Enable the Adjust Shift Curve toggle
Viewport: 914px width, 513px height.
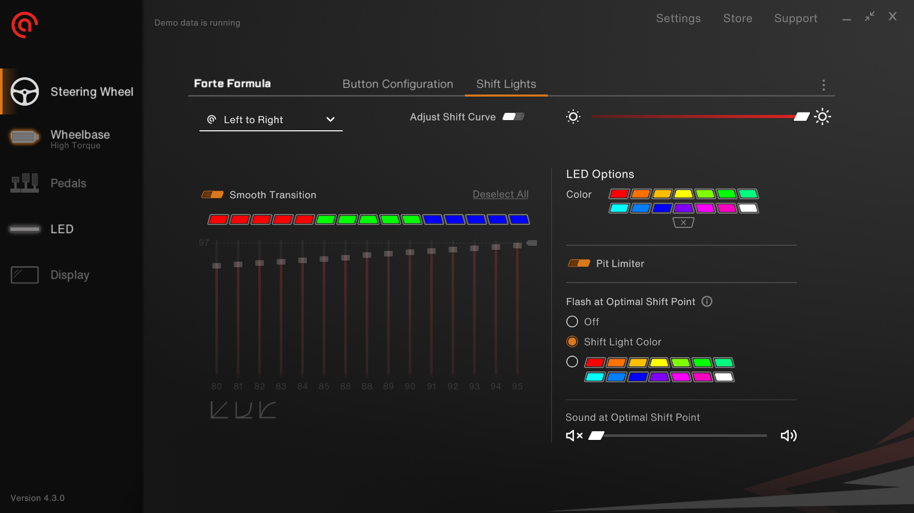pos(513,117)
